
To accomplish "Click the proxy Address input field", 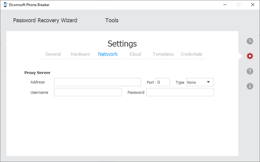I will point(97,82).
